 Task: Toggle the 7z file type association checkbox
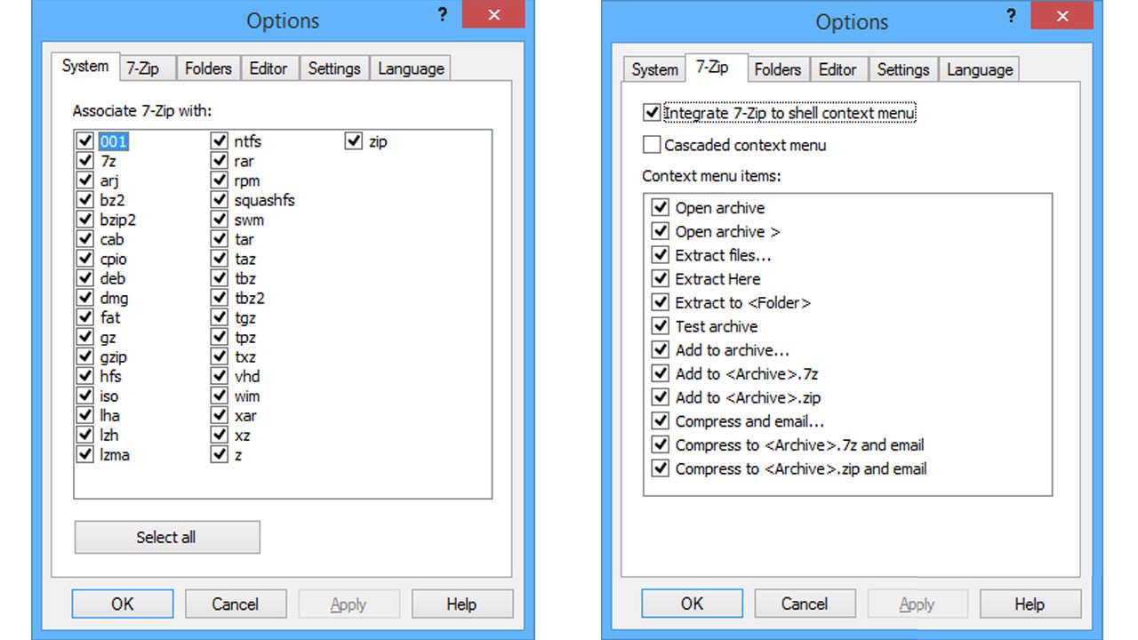pos(85,161)
